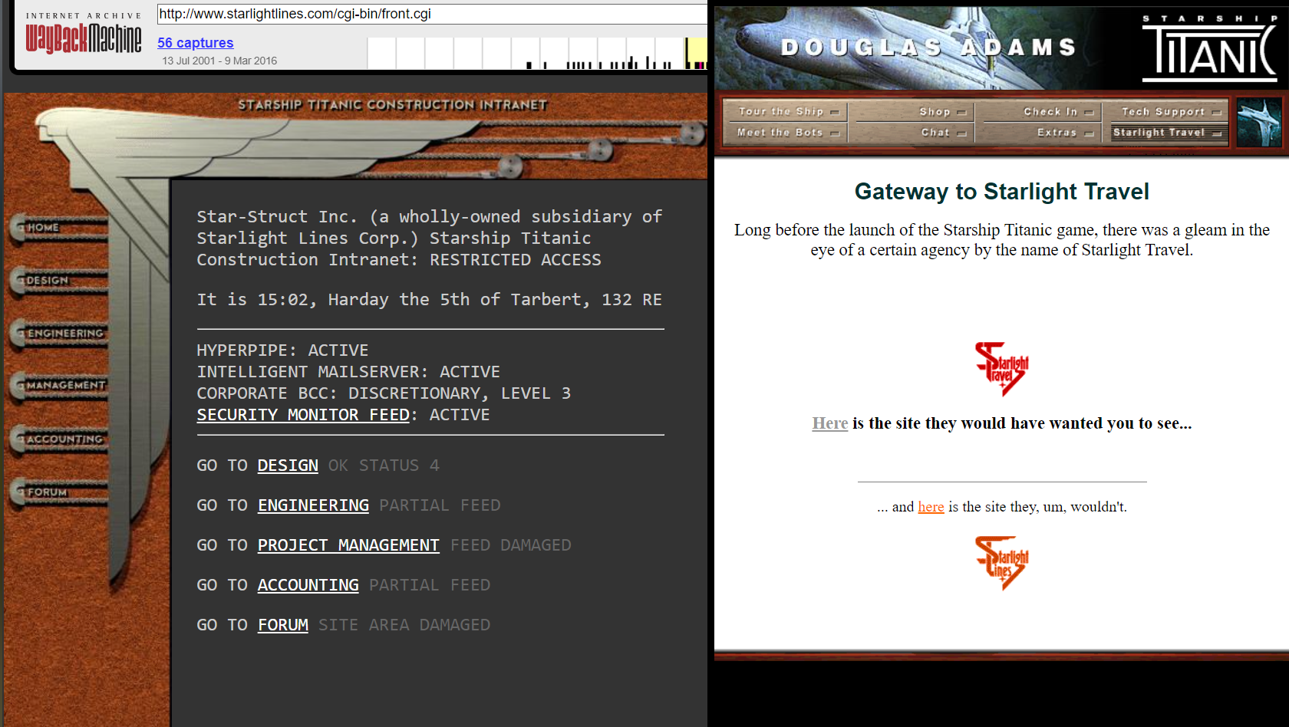Click the Starship Titanic logo in the banner
1289x727 pixels.
1209,48
